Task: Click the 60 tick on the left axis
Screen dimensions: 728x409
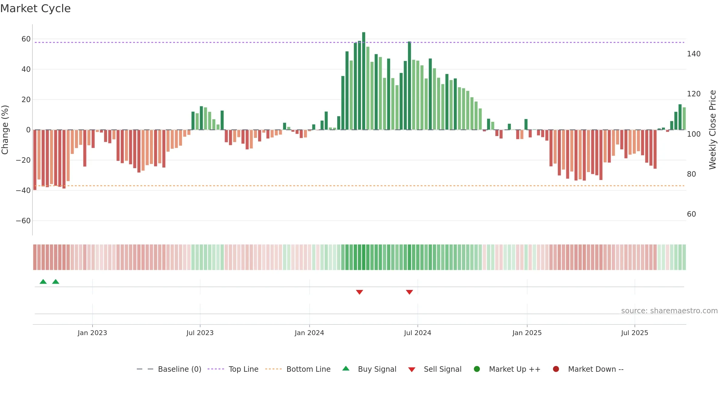Action: 26,39
